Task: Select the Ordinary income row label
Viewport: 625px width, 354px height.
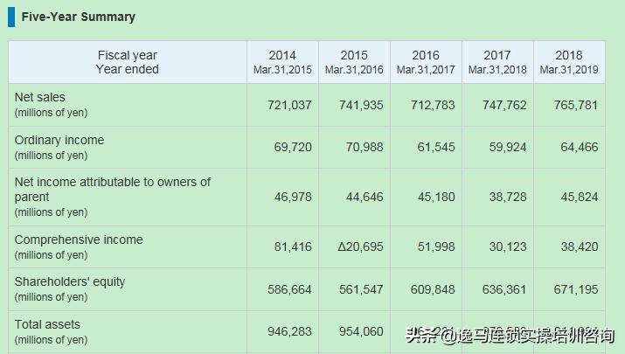Action: pos(59,140)
